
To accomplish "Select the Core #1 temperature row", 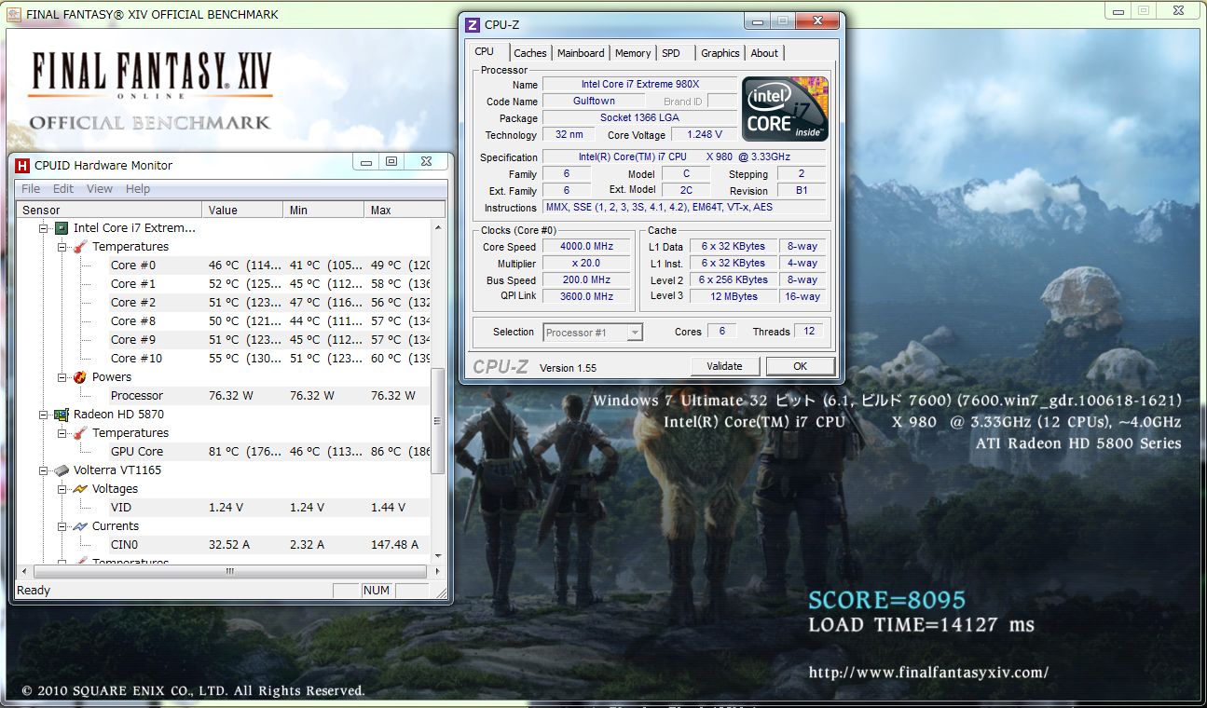I will (x=224, y=284).
